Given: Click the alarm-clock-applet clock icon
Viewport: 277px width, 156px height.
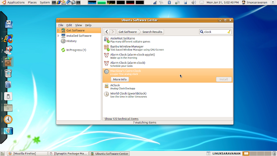Looking at the screenshot, I should (106, 55).
